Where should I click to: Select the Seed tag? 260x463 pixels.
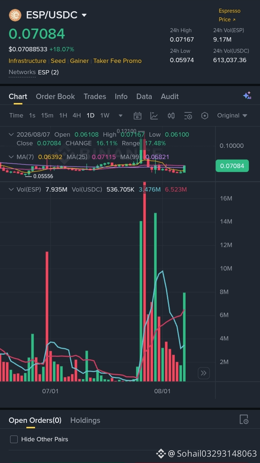pos(58,61)
